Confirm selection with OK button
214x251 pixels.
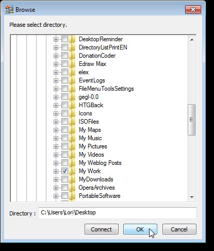pos(140,229)
